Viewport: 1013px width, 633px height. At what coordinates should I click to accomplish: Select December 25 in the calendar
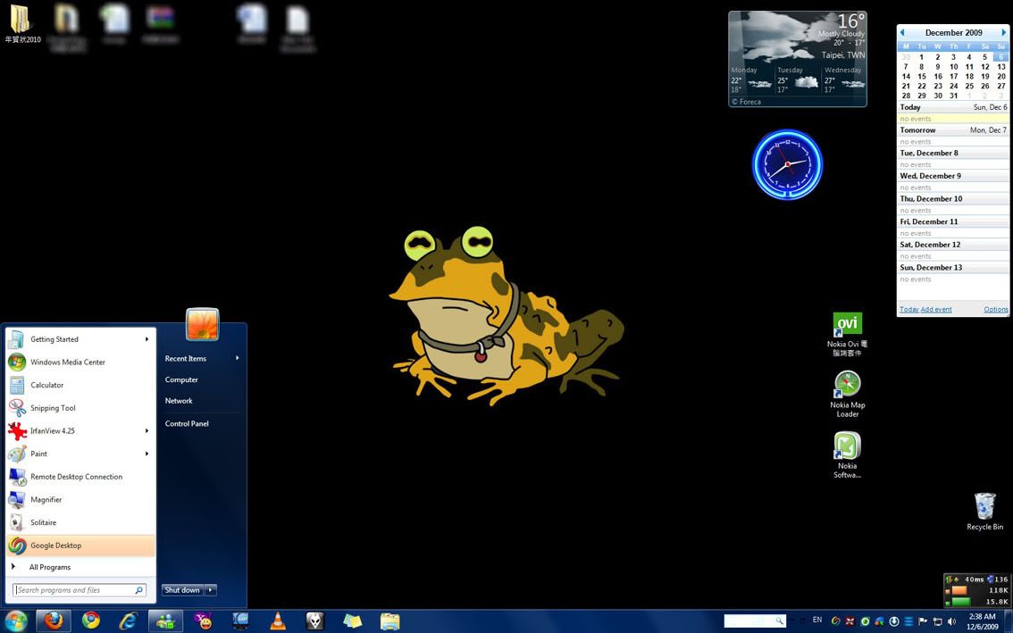tap(969, 87)
